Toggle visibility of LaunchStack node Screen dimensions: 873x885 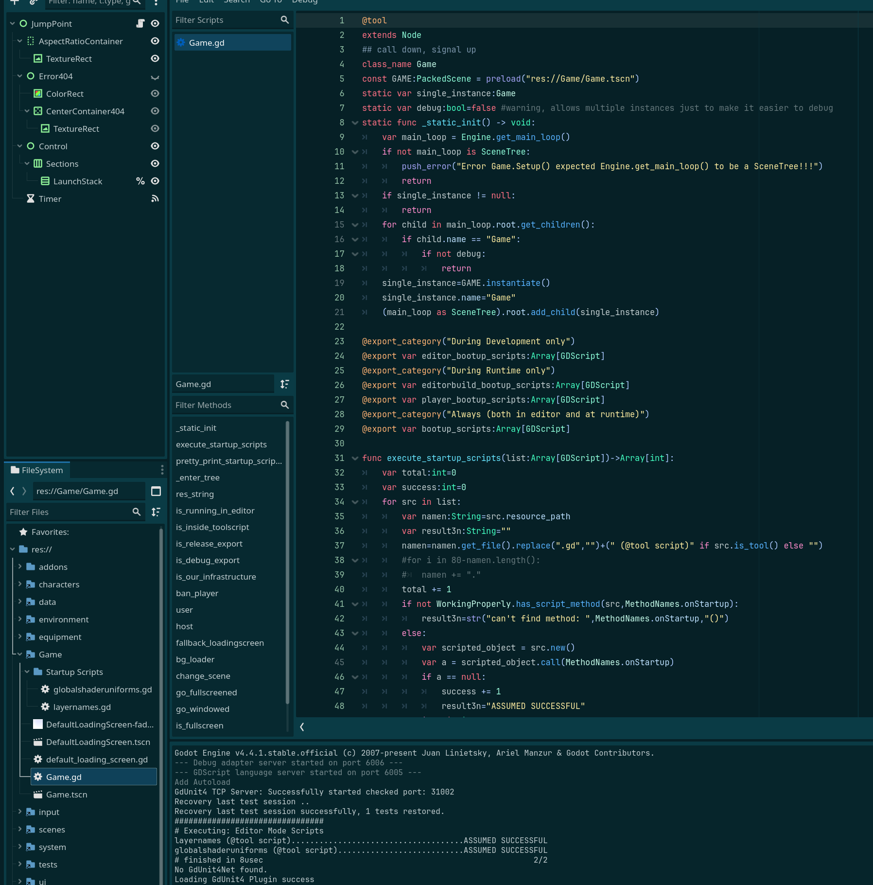[x=155, y=181]
